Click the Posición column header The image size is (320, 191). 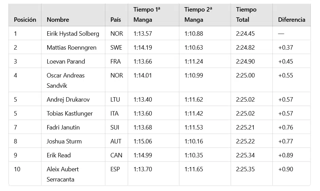pos(25,20)
